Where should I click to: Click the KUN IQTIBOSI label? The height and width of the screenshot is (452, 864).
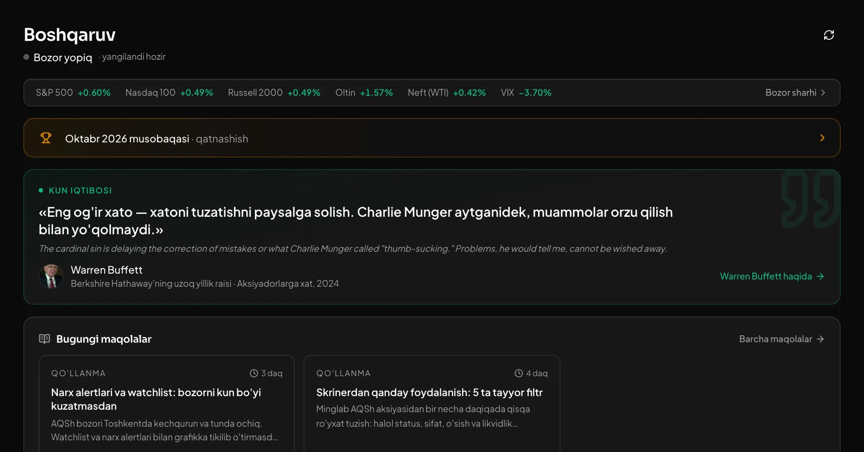(80, 191)
